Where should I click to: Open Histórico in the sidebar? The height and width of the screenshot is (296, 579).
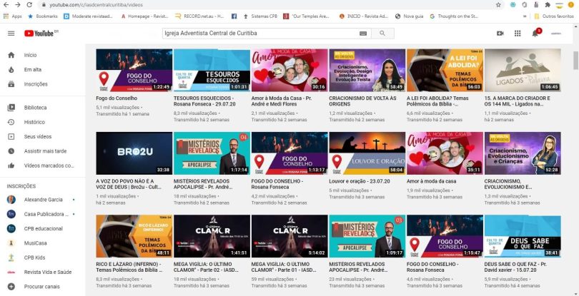click(34, 122)
